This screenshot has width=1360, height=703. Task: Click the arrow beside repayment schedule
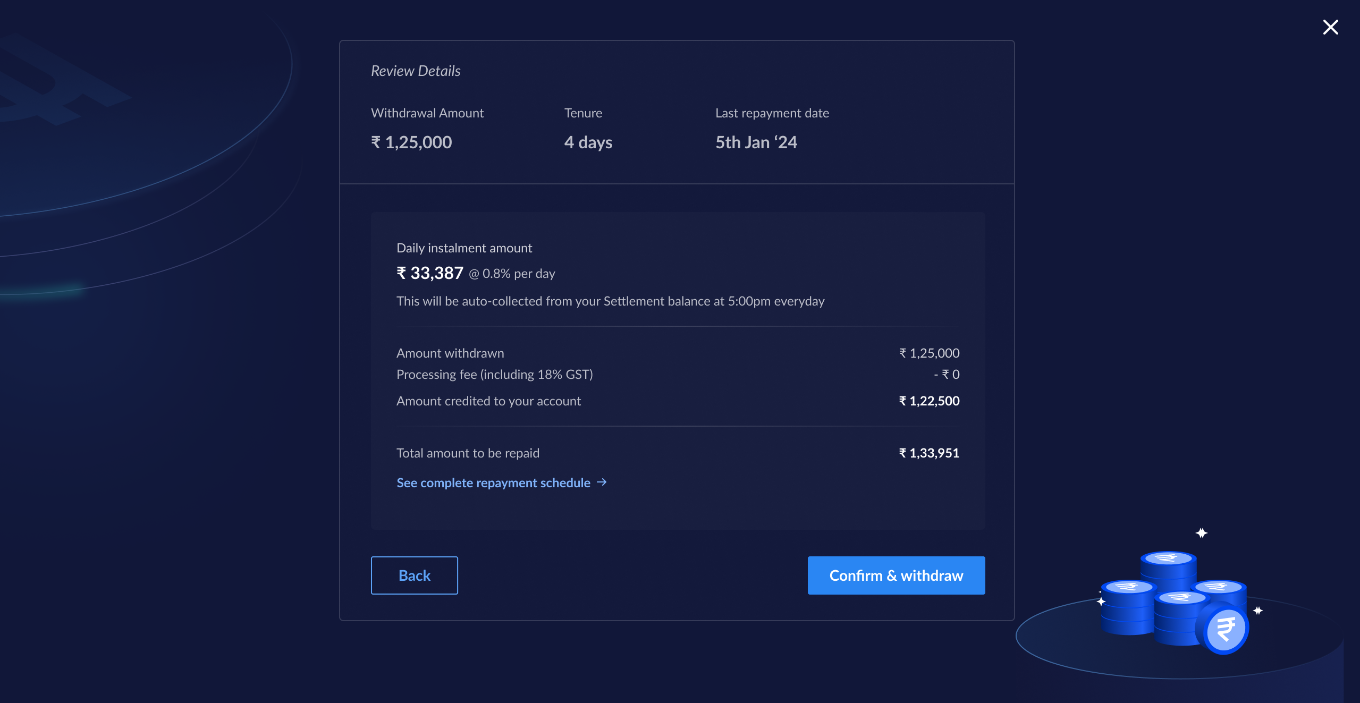602,482
